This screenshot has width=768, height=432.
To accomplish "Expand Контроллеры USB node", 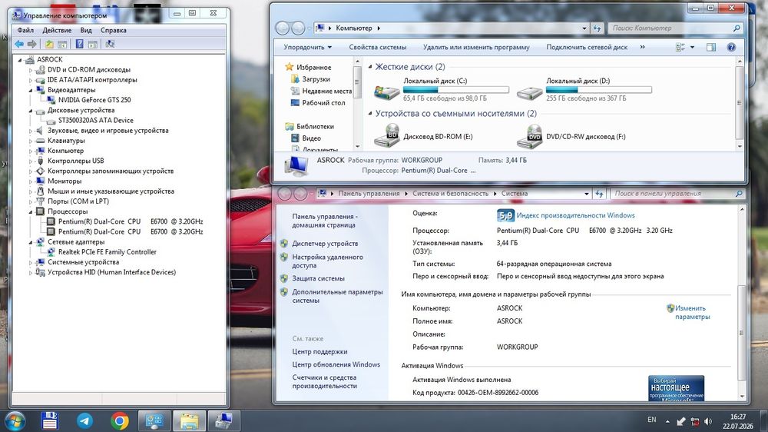I will pyautogui.click(x=31, y=161).
